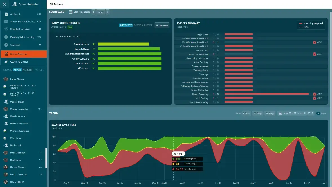Image resolution: width=332 pixels, height=187 pixels.
Task: Set the trend range to 7 Days
Action: (246, 113)
